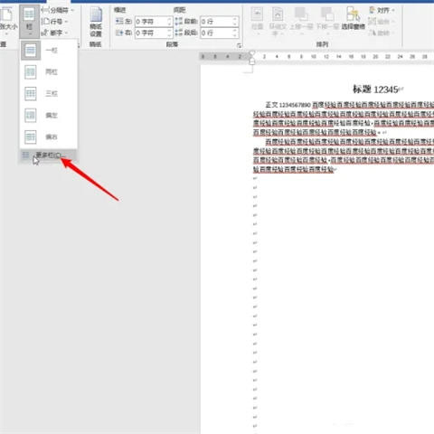Open the Align (对齐) dropdown
The height and width of the screenshot is (434, 434).
tap(382, 11)
